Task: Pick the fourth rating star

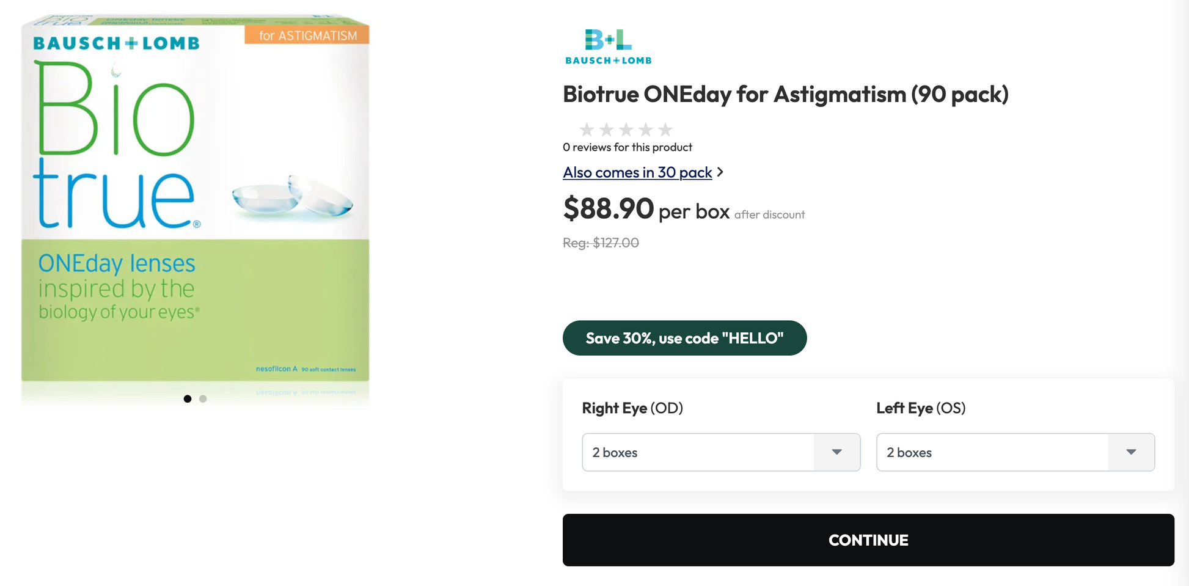Action: pyautogui.click(x=645, y=130)
